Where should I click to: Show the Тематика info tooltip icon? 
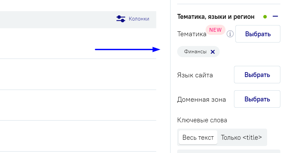pyautogui.click(x=230, y=34)
